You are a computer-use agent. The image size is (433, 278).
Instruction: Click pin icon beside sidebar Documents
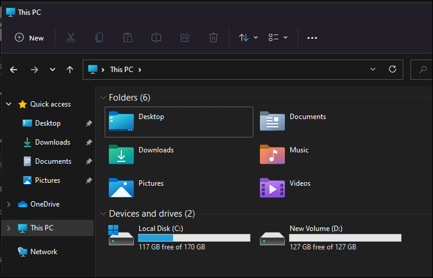click(89, 161)
